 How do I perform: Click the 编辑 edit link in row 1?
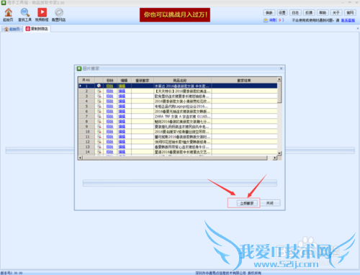tap(122, 86)
